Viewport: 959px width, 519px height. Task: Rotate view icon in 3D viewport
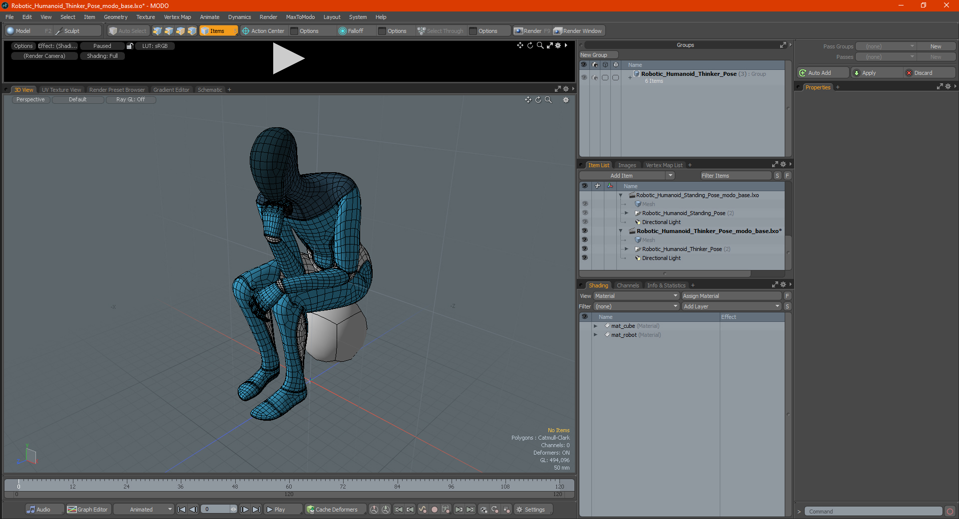click(x=538, y=100)
